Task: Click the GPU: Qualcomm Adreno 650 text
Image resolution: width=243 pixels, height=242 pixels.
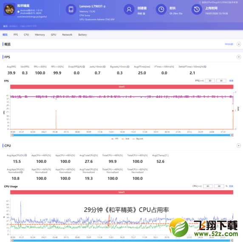Action: tap(97, 20)
